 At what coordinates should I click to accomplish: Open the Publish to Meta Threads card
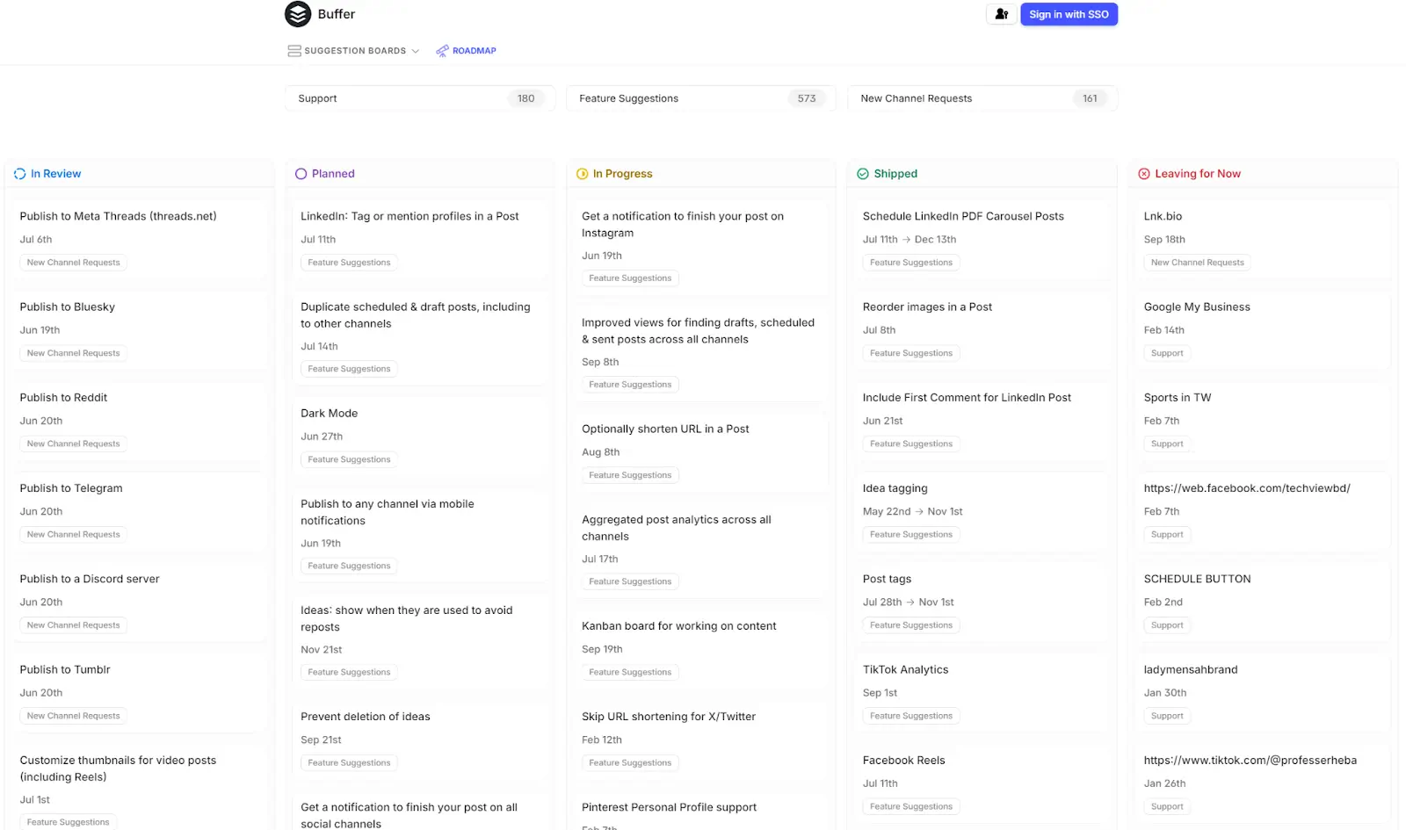click(x=118, y=216)
